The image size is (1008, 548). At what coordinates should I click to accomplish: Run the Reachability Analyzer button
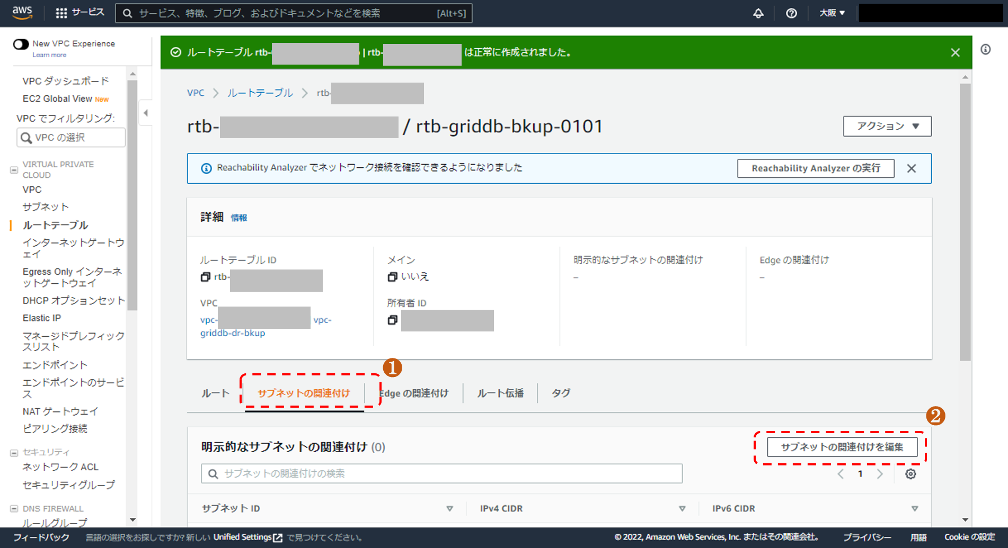point(815,168)
